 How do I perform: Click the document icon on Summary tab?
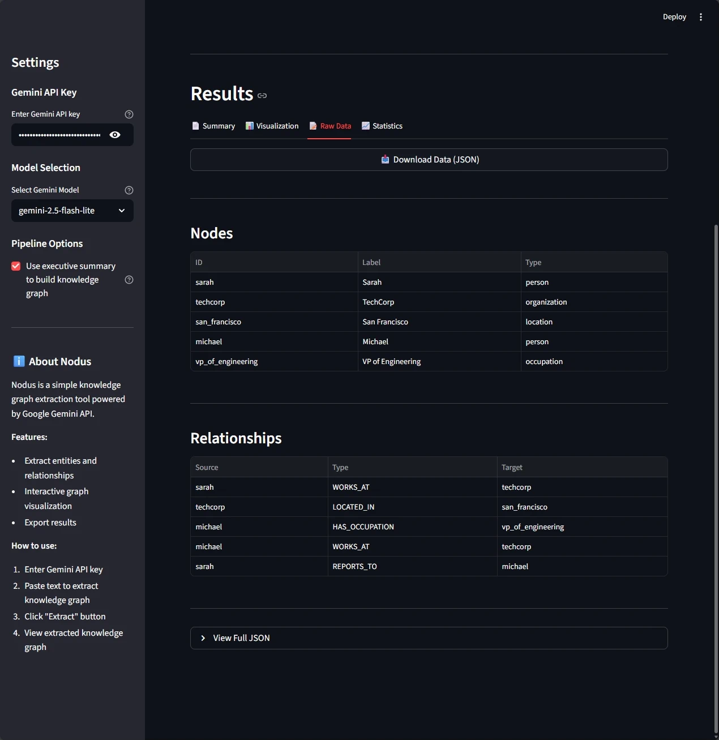tap(196, 126)
